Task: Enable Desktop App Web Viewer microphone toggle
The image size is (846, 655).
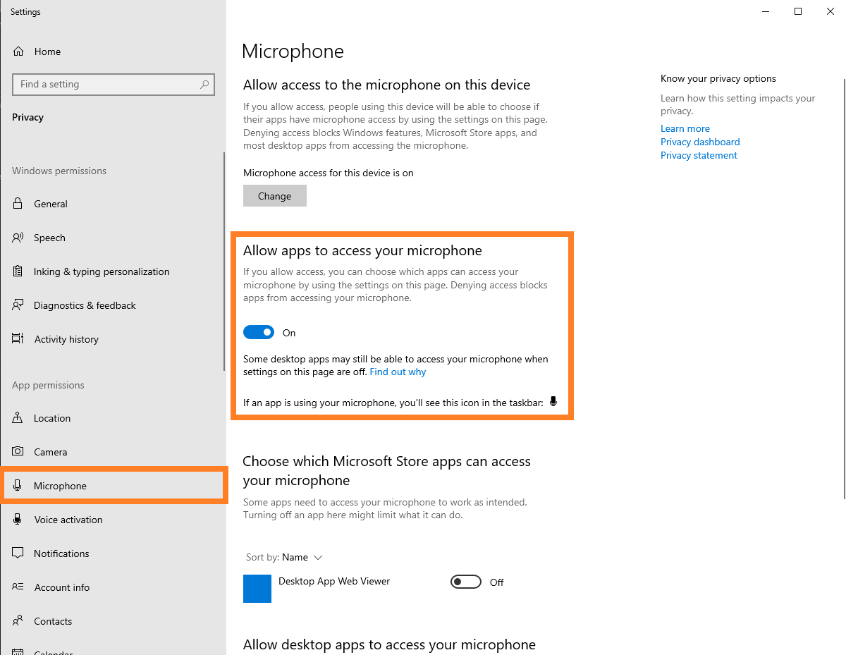Action: 465,582
